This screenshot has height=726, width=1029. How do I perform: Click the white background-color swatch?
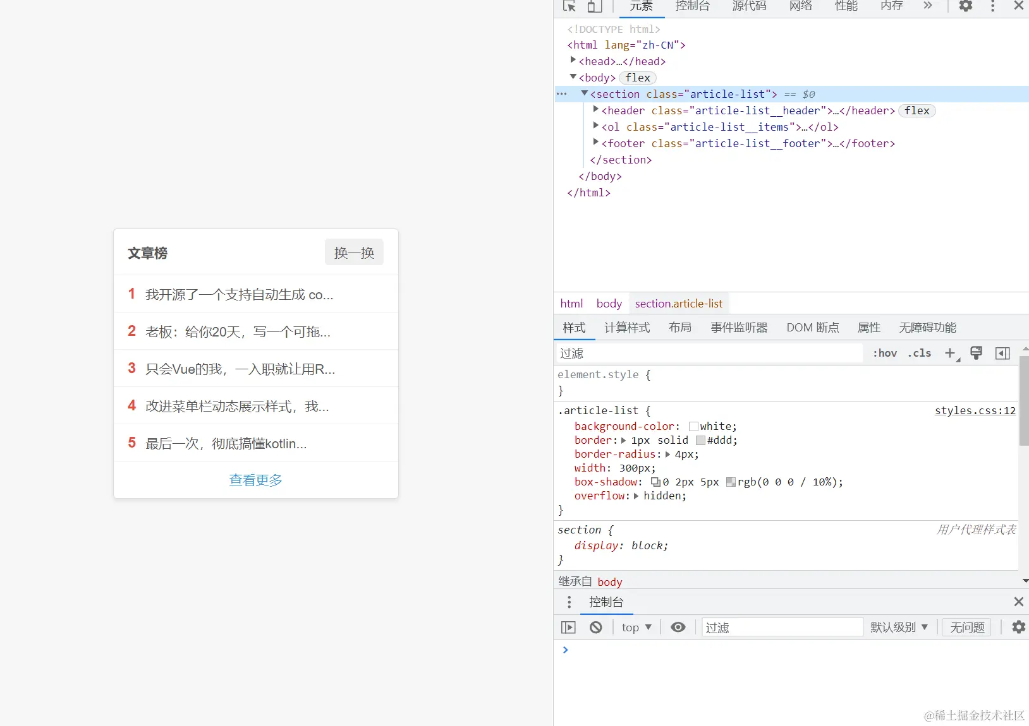pos(693,427)
